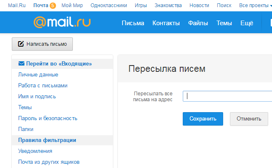Open Знакомства link
This screenshot has width=272, height=168.
click(168, 5)
